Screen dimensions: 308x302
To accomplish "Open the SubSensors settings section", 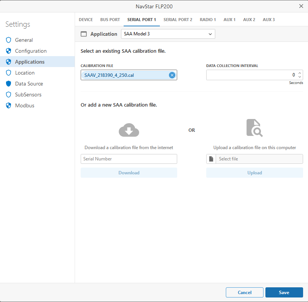I will (37, 95).
